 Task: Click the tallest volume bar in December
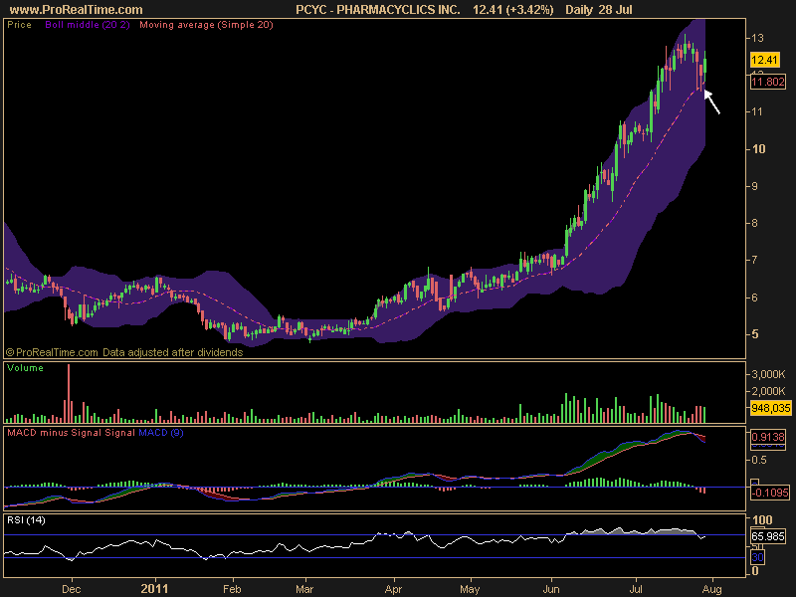[x=69, y=393]
